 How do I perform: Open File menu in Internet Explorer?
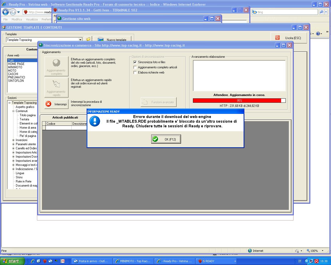[x=5, y=19]
